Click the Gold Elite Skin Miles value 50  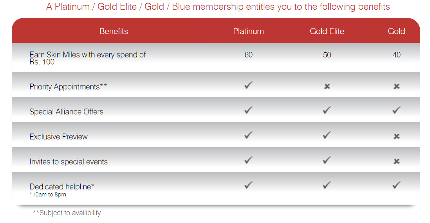pos(327,55)
